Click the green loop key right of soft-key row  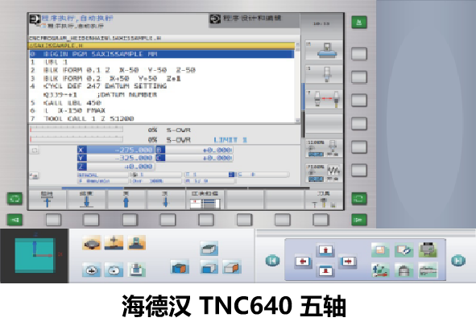359,199
